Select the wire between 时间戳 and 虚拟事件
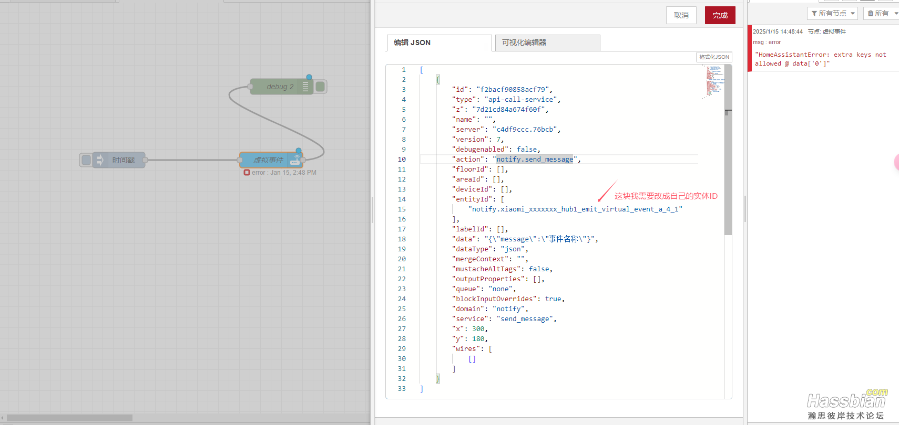The height and width of the screenshot is (425, 899). point(192,160)
